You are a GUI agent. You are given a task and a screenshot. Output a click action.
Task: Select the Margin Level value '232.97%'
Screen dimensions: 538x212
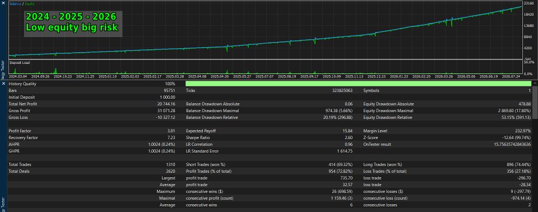523,131
